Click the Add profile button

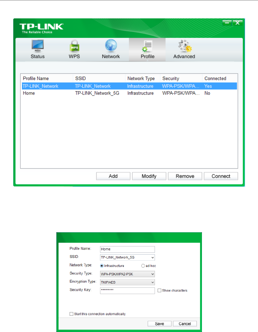[x=113, y=176]
